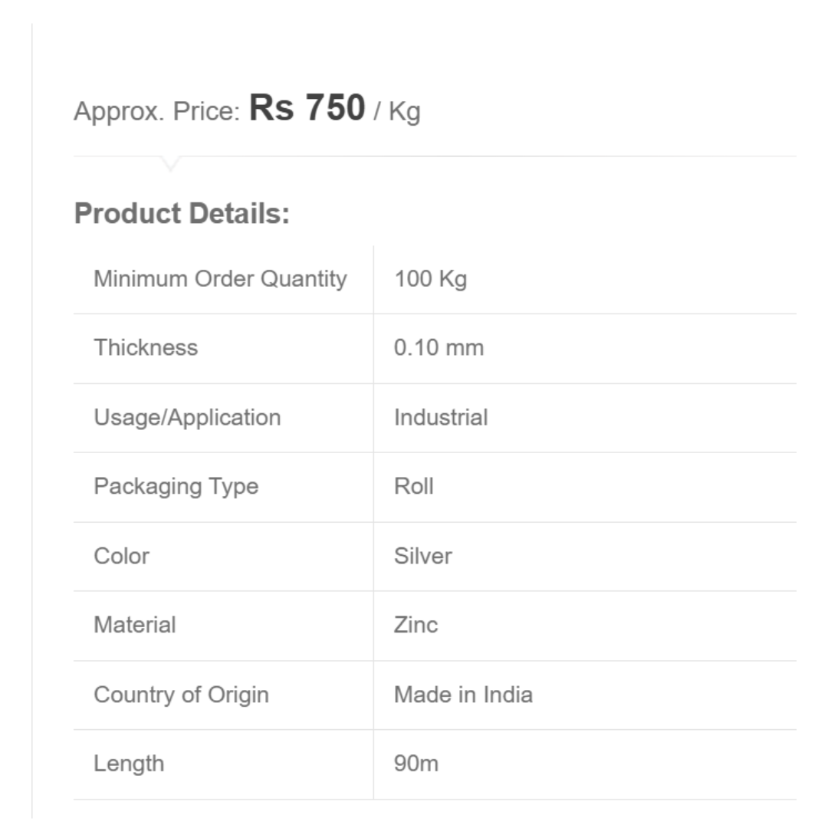Click the Material row label
This screenshot has height=828, width=828.
[135, 625]
